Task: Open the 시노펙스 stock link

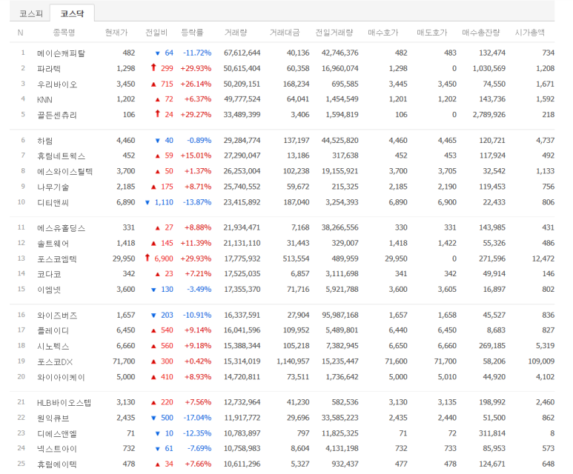Action: (53, 346)
